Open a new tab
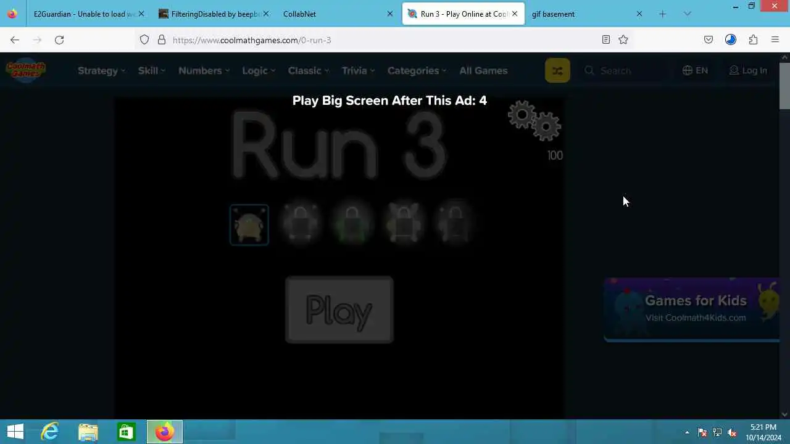 tap(663, 14)
